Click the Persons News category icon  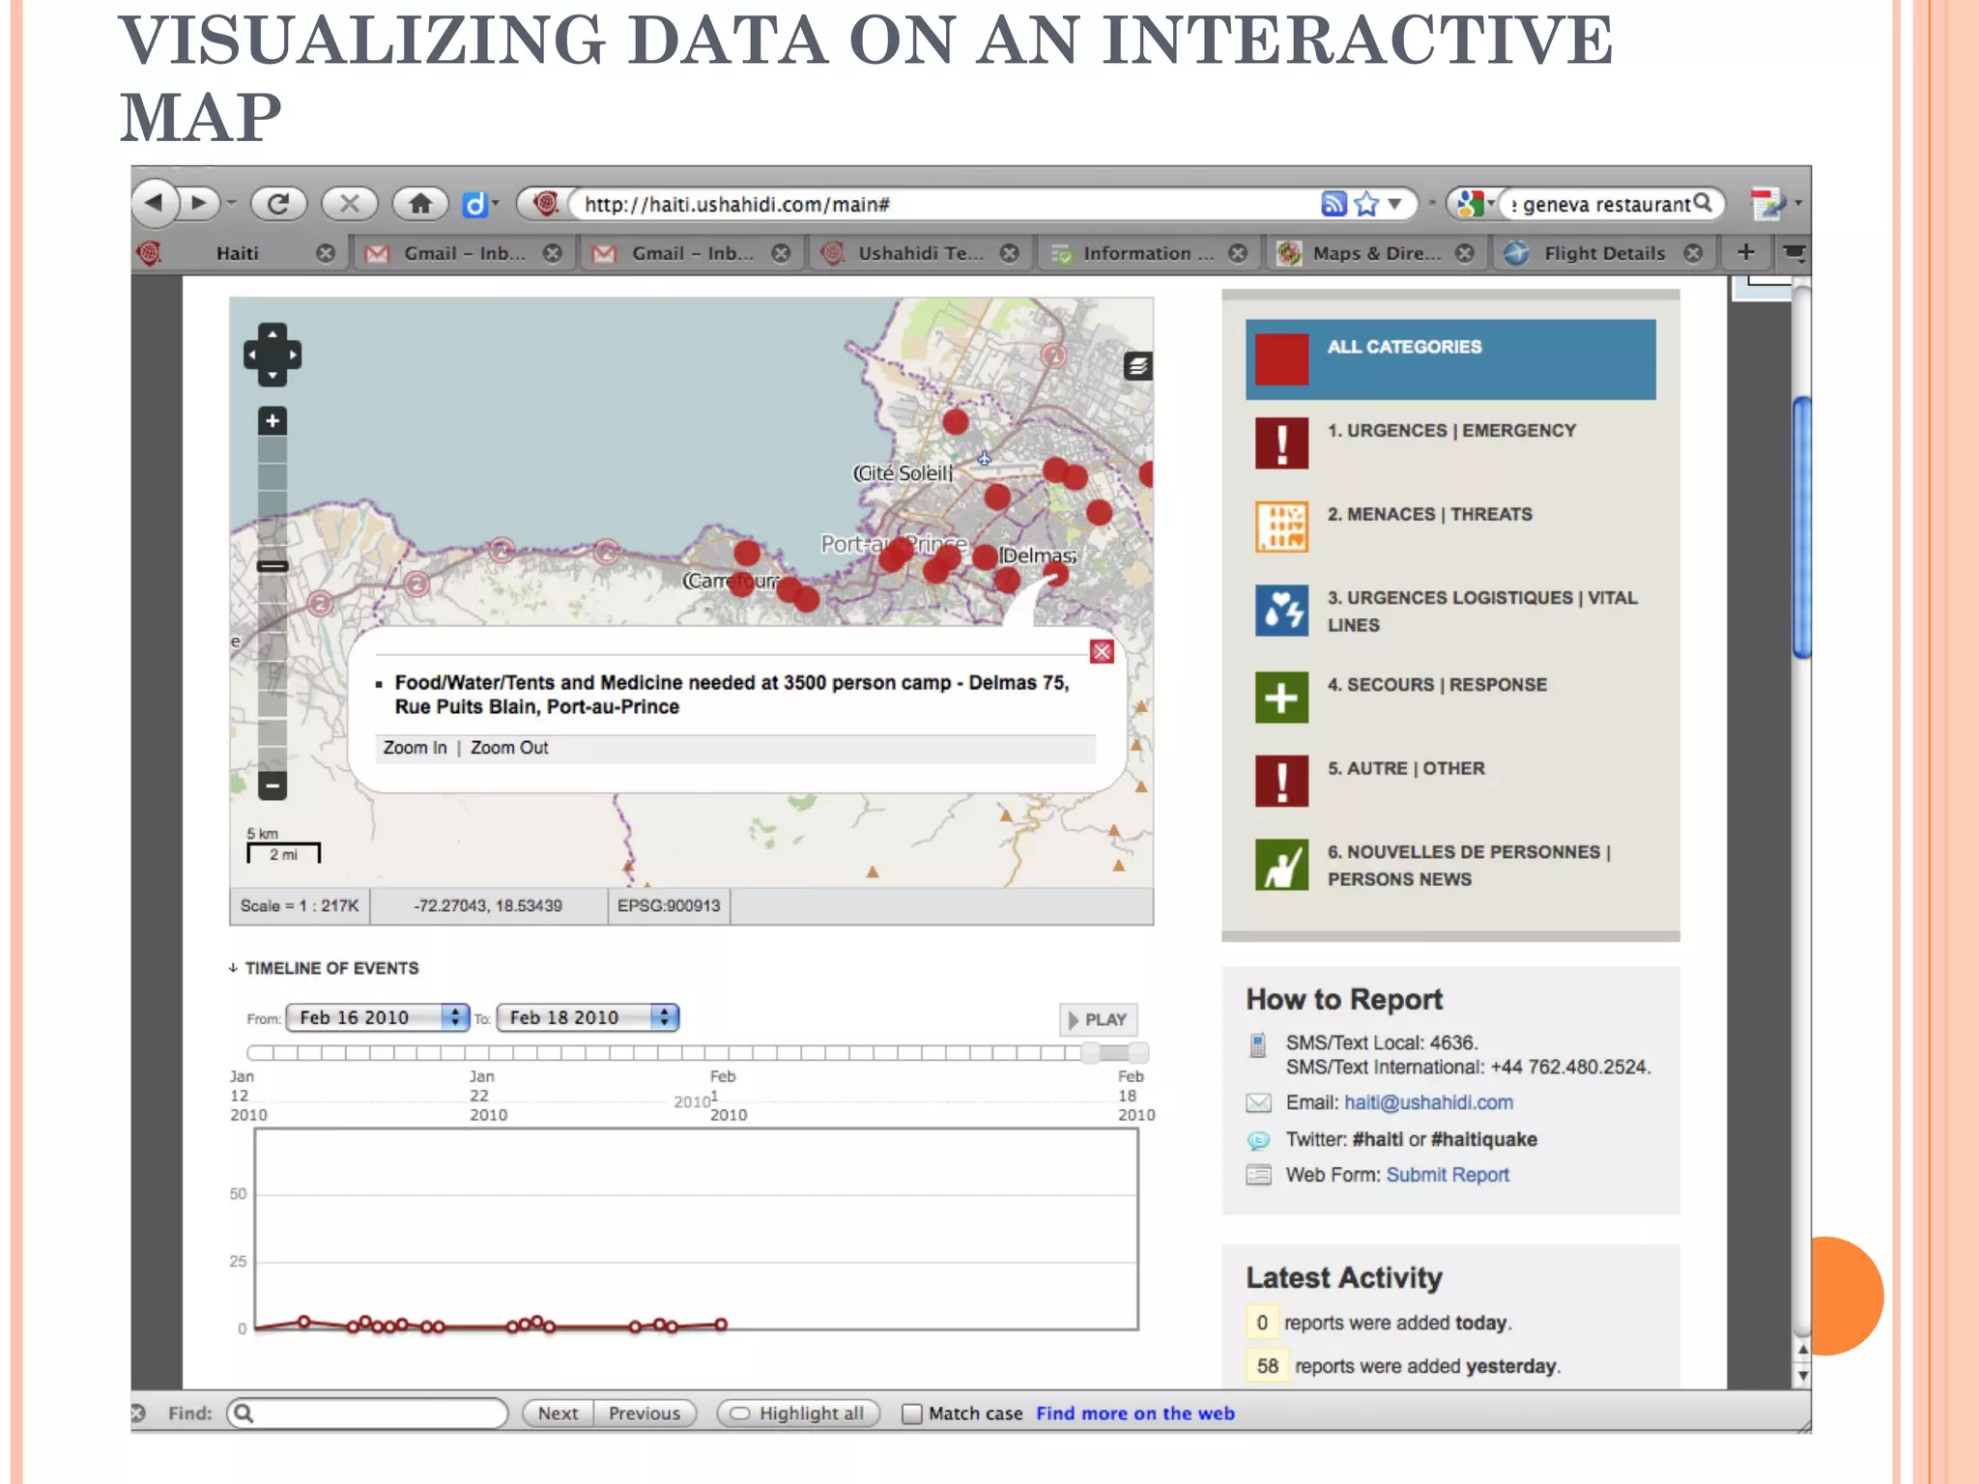[1281, 864]
